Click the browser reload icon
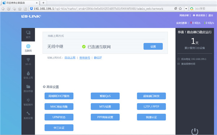 [9, 9]
